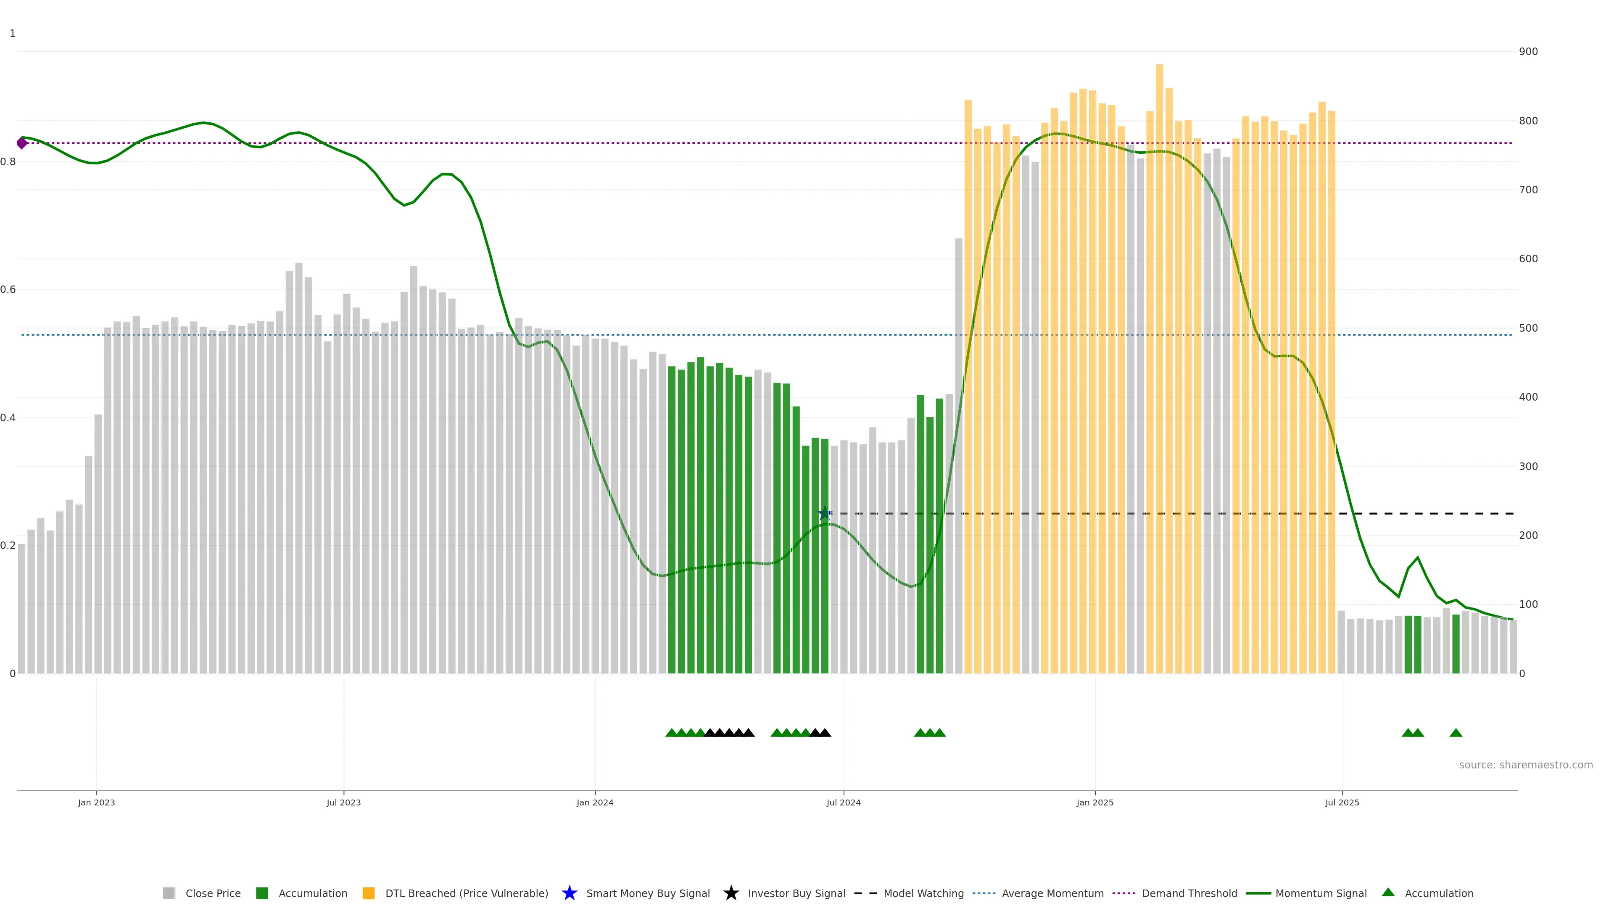
Task: Toggle DTL Breached (Price Vulnerable) legend label
Action: point(466,893)
